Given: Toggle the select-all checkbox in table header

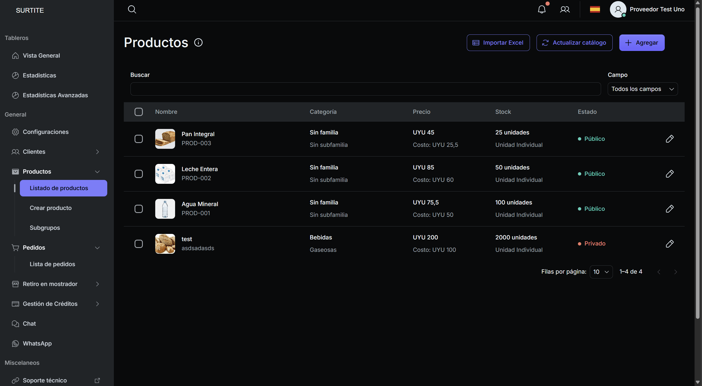Looking at the screenshot, I should 138,112.
